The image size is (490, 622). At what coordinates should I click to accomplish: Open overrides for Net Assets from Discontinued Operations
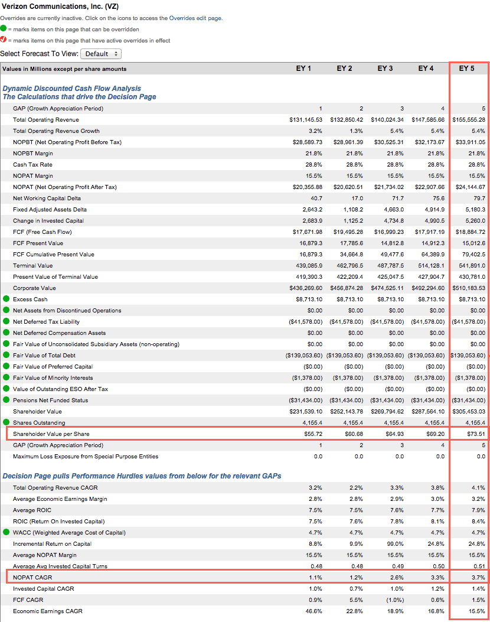pyautogui.click(x=6, y=310)
